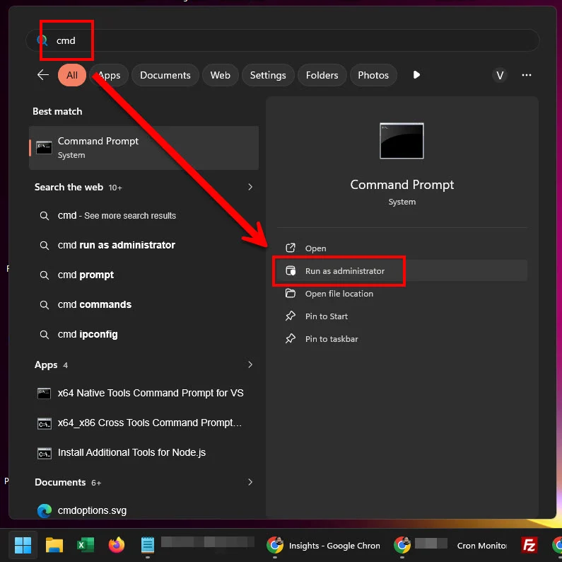The image size is (562, 562).
Task: Open the V user account button
Action: (500, 75)
